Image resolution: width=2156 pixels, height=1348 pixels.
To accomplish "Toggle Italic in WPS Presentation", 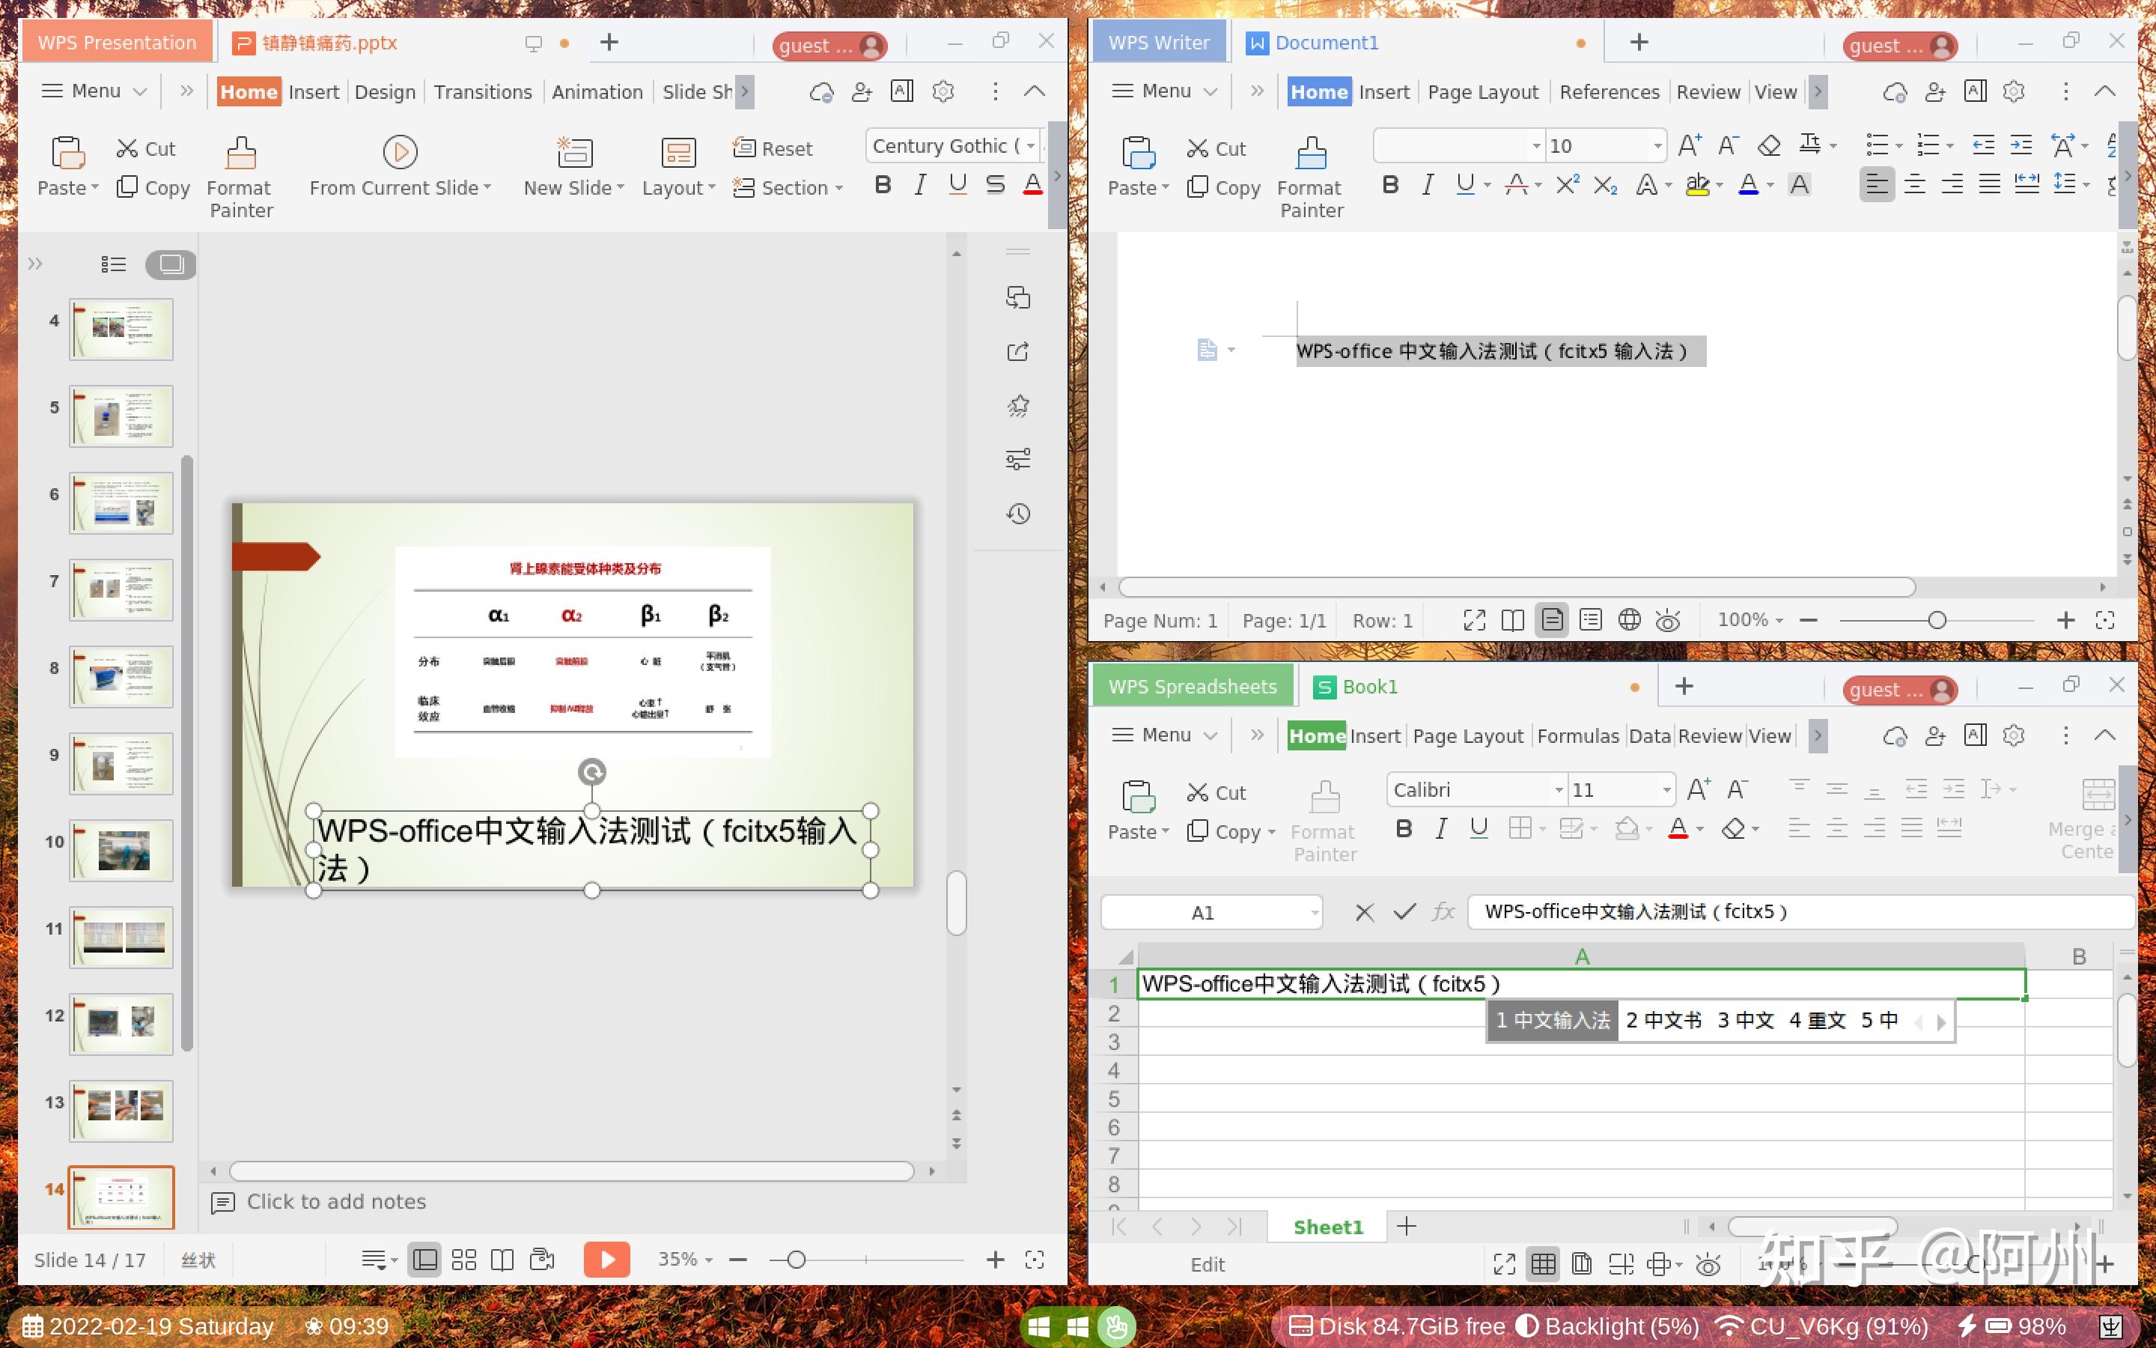I will [x=919, y=184].
